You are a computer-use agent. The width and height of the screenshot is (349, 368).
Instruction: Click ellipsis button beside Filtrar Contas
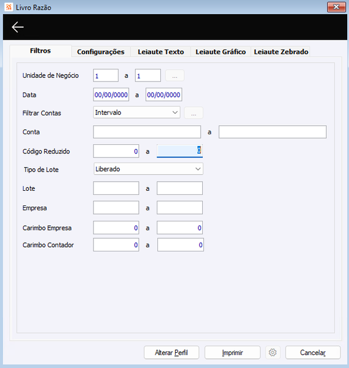[194, 113]
